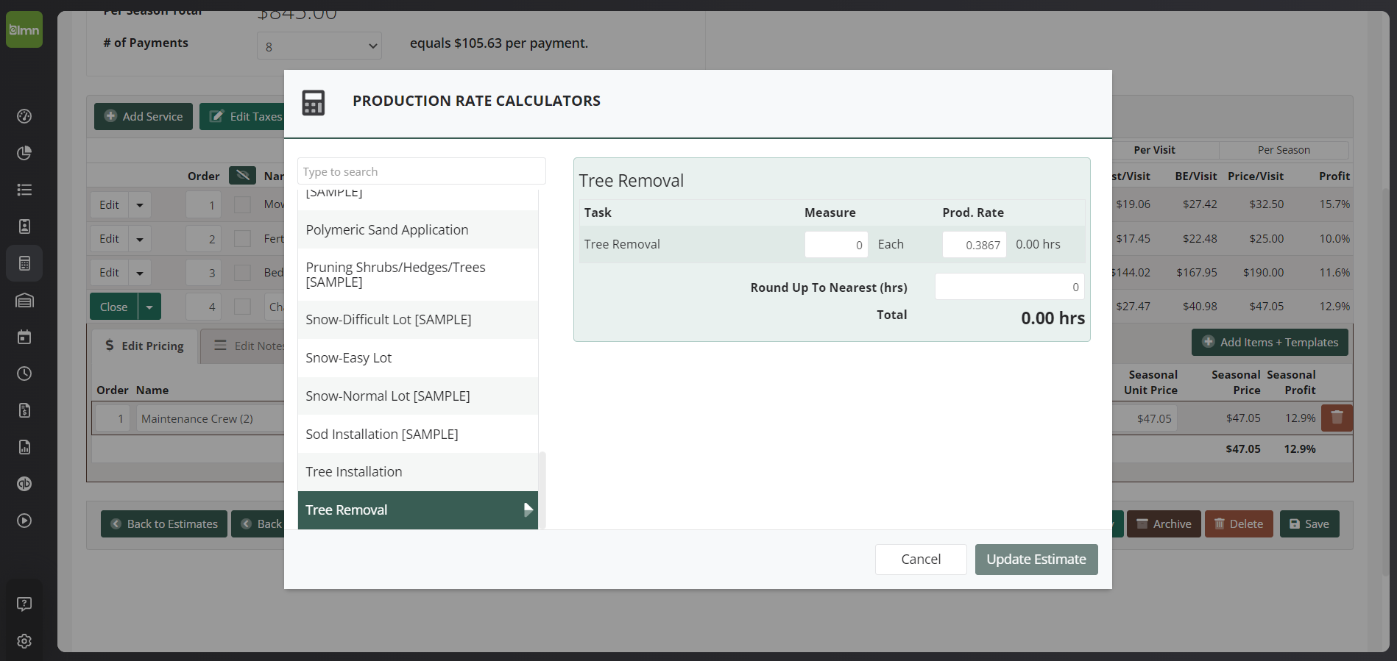
Task: Click the Save button
Action: coord(1309,524)
